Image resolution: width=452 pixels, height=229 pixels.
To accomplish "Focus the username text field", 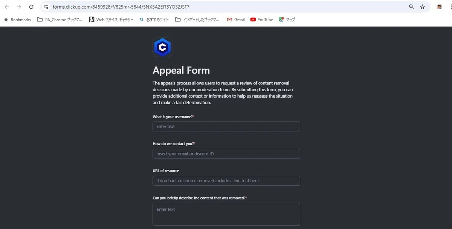I will (x=226, y=126).
